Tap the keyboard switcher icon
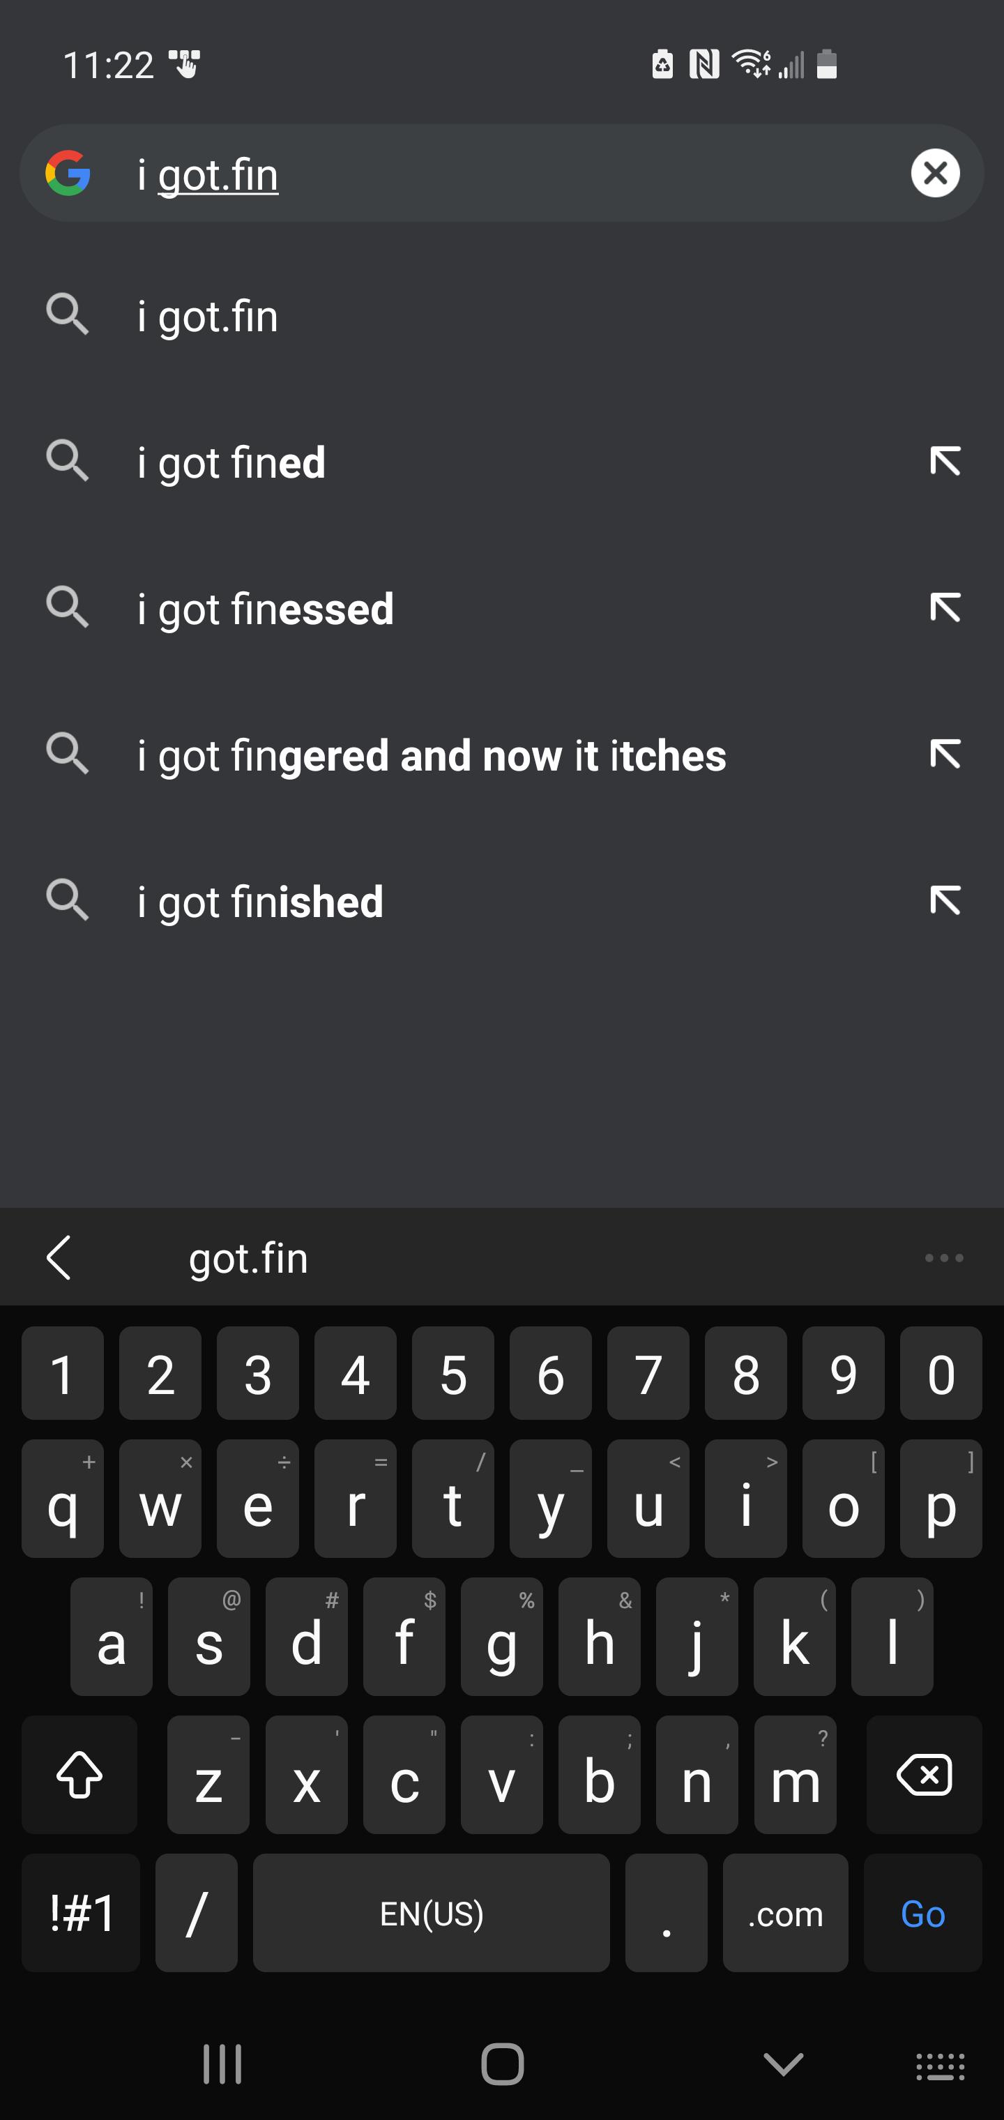This screenshot has height=2120, width=1004. [940, 2066]
